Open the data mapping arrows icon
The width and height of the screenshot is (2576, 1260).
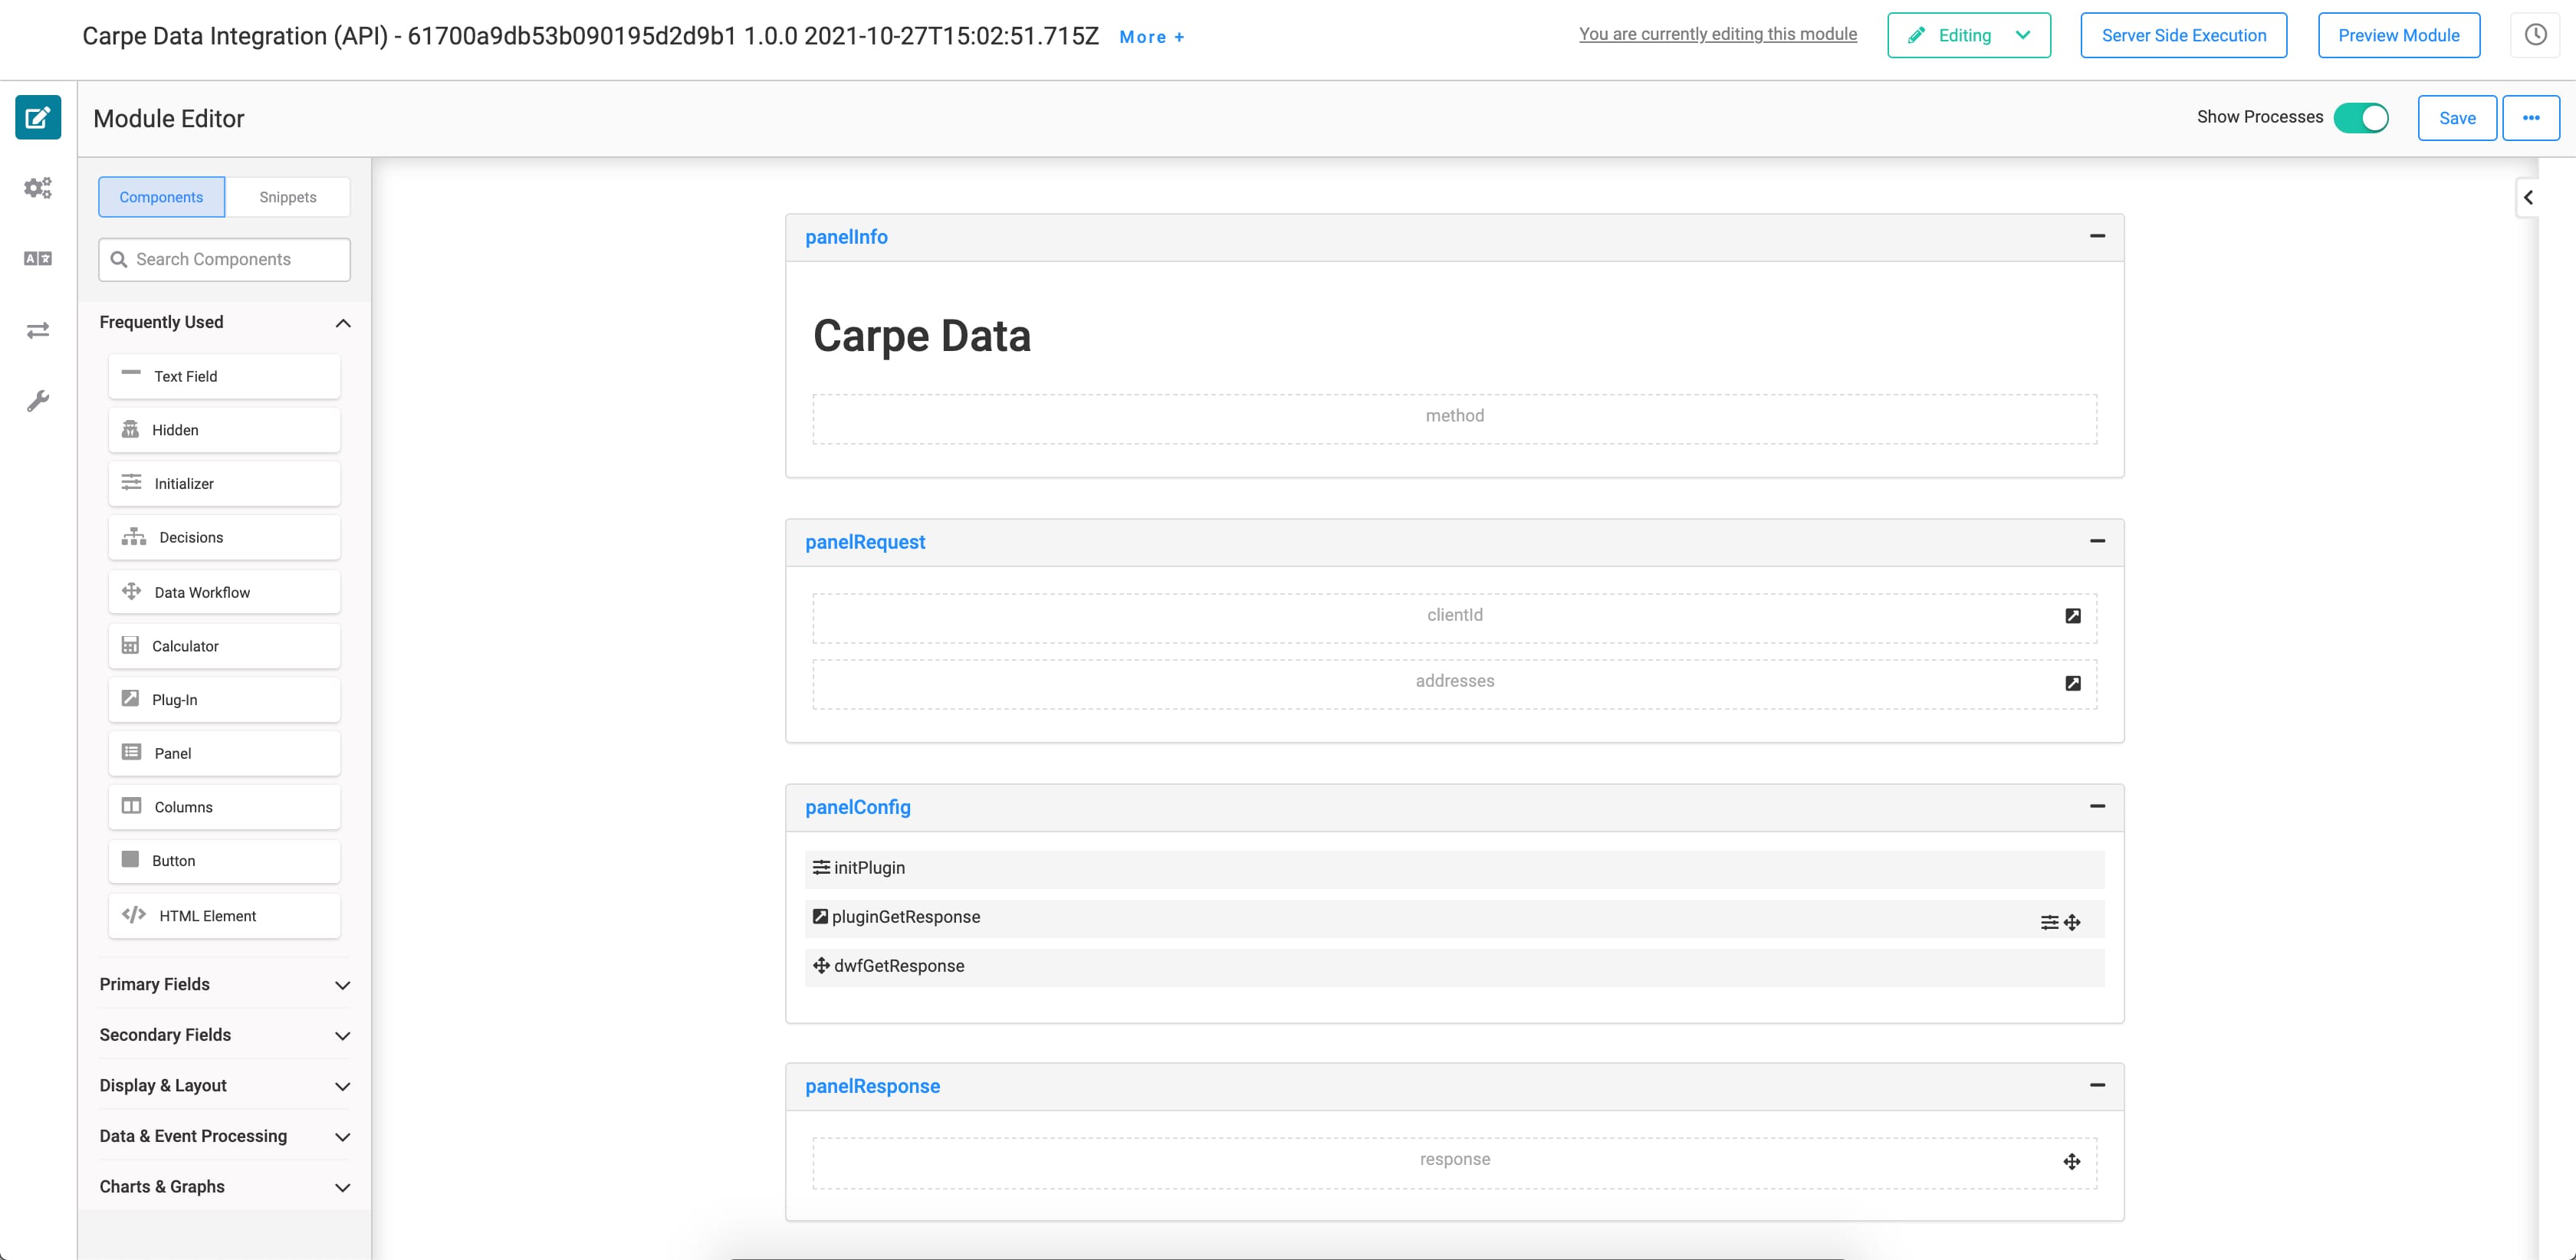(38, 330)
